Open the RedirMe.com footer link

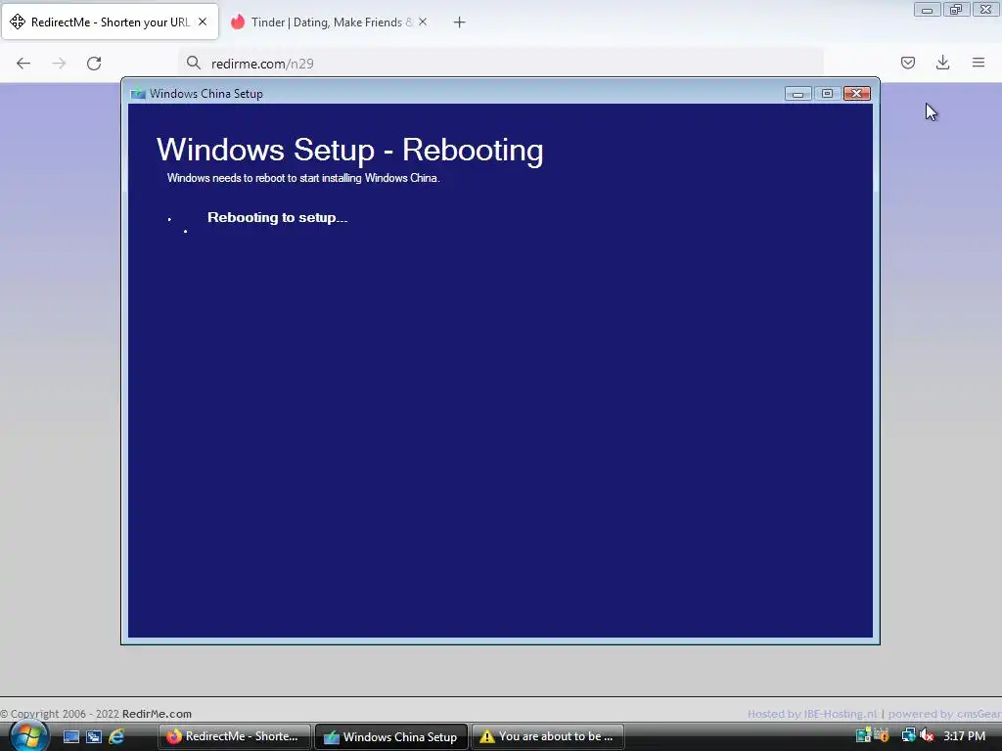pyautogui.click(x=157, y=714)
